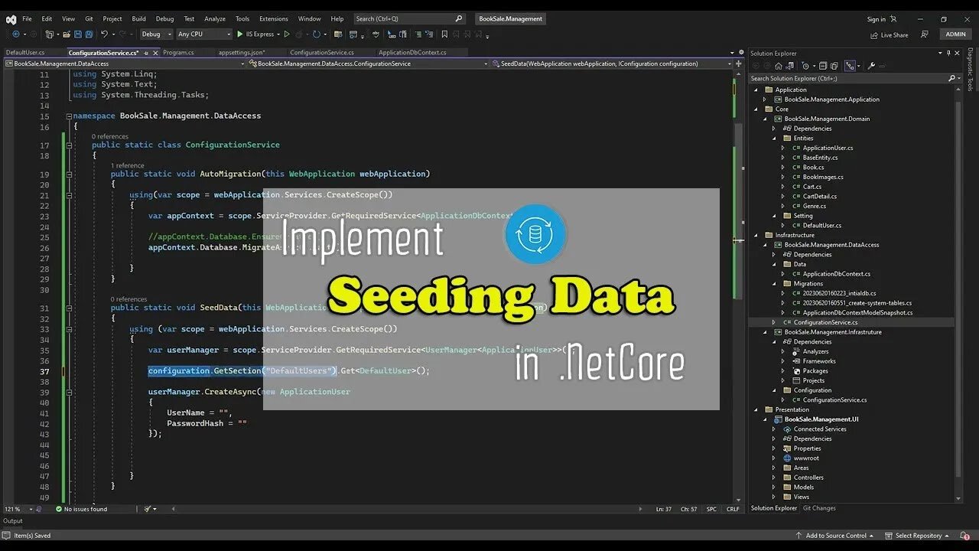Close the ConfigurationService.cs* editor tab
Screen dimensions: 979x551
(155, 53)
